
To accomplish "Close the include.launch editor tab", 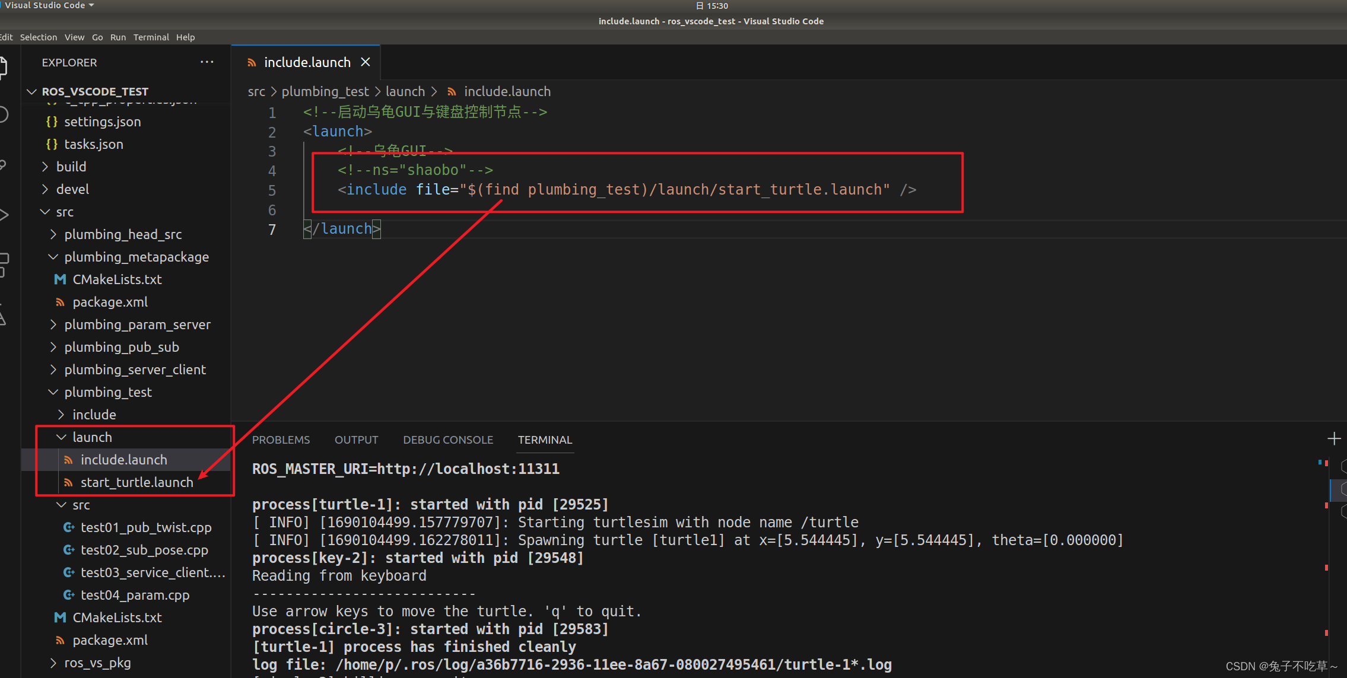I will tap(366, 62).
